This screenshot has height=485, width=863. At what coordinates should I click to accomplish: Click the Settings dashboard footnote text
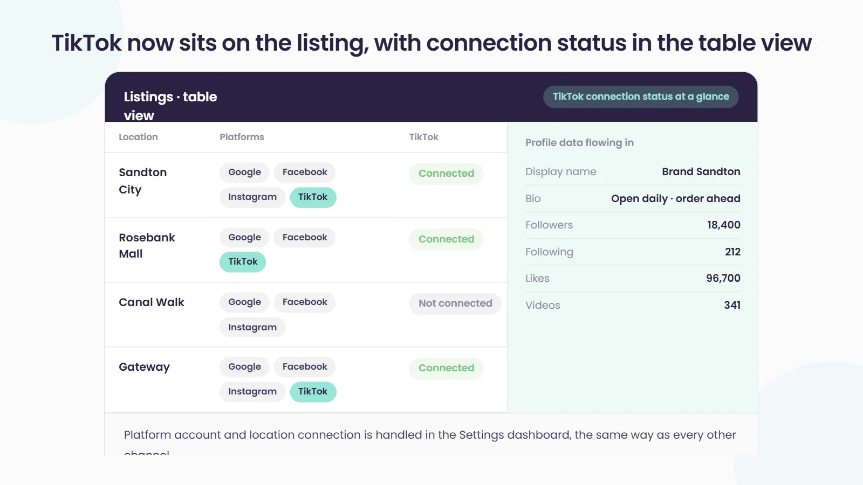tap(430, 442)
